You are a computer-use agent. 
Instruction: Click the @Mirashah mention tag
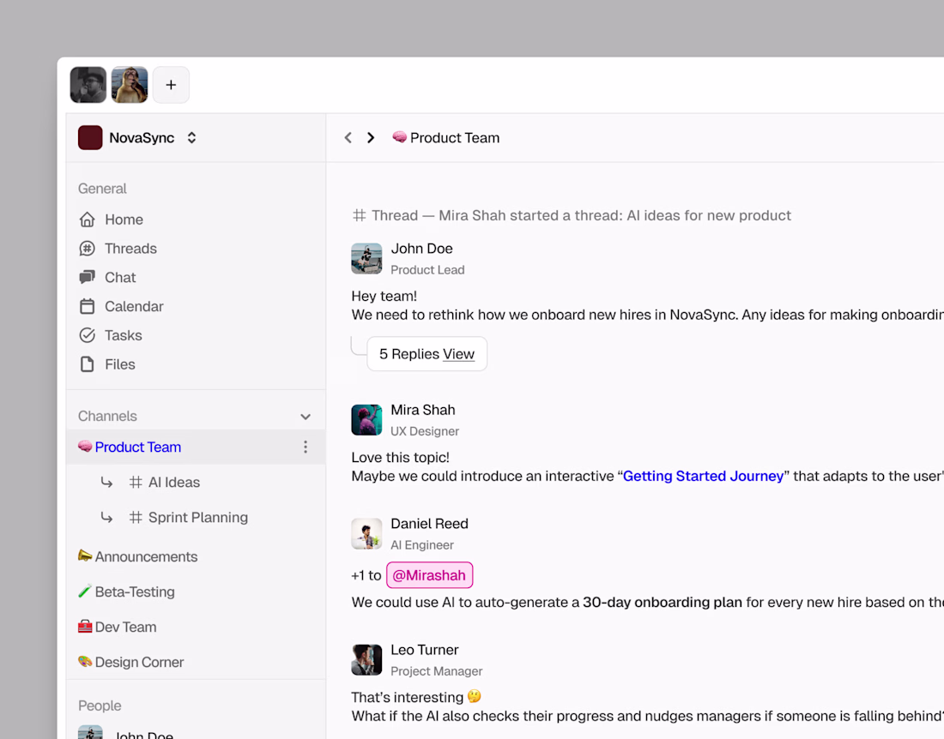click(429, 575)
